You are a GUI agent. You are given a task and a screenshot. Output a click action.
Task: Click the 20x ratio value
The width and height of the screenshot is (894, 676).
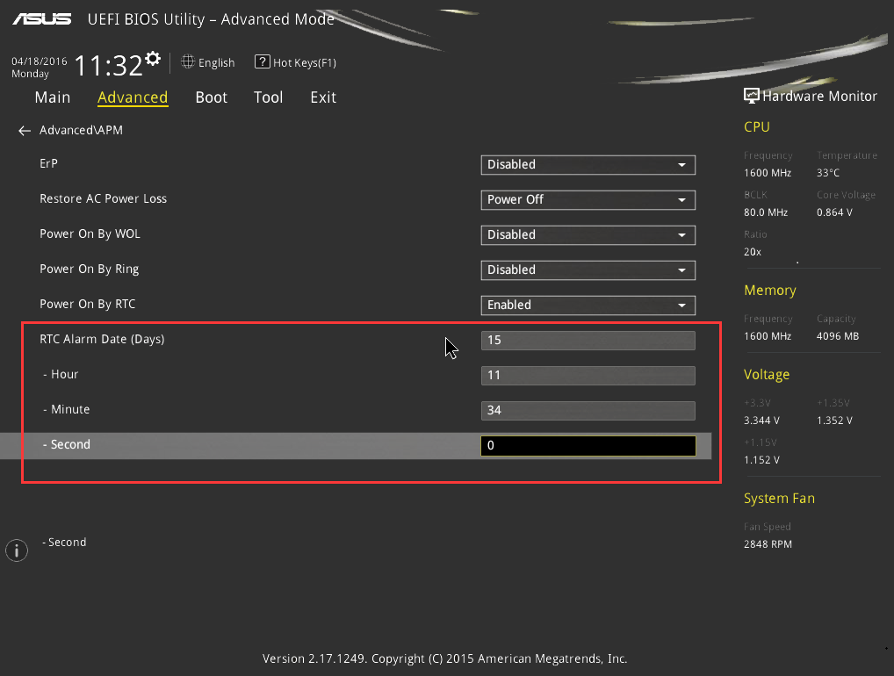tap(752, 251)
